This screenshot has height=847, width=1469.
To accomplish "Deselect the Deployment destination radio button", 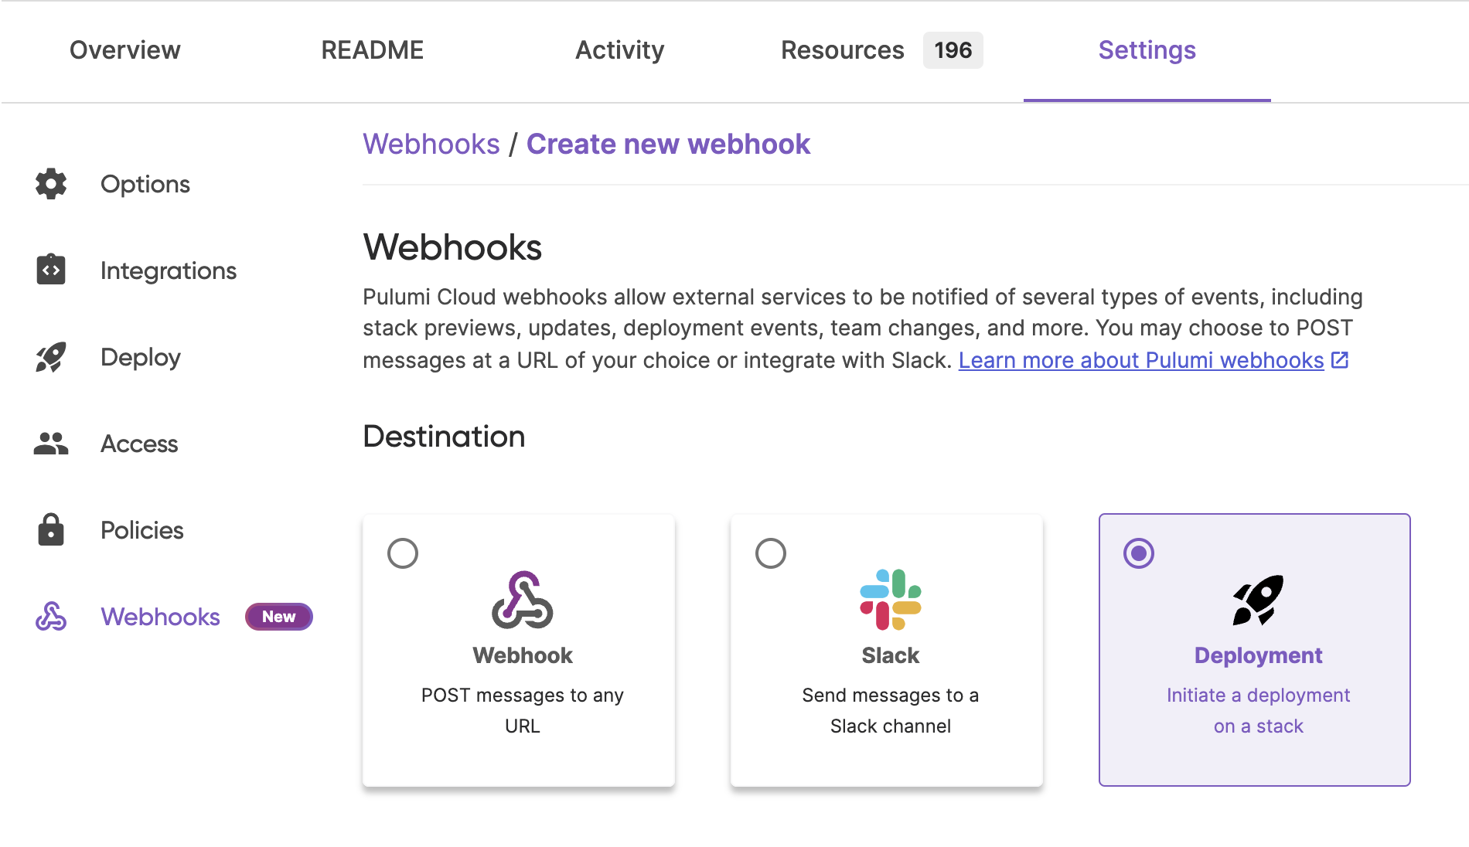I will point(1138,553).
